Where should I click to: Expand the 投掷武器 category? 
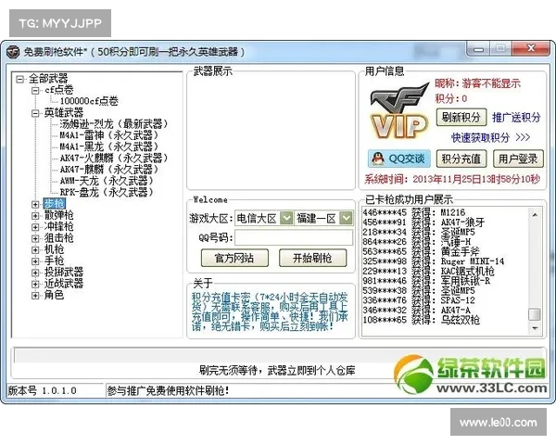(x=35, y=273)
